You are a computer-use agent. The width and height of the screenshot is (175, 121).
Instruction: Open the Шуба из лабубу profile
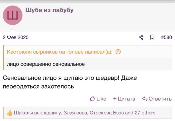(49, 10)
